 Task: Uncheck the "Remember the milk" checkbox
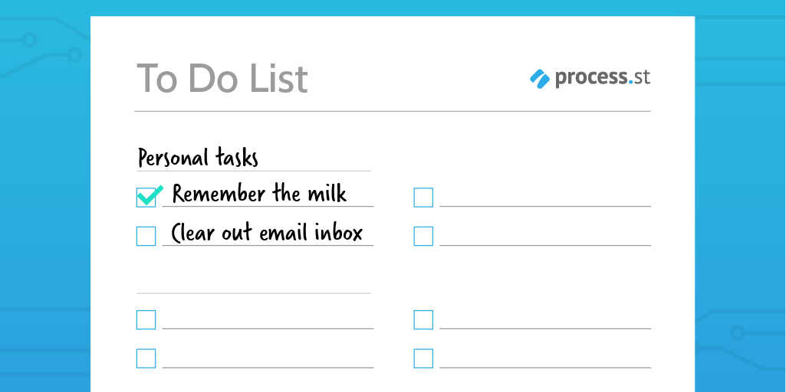(146, 198)
